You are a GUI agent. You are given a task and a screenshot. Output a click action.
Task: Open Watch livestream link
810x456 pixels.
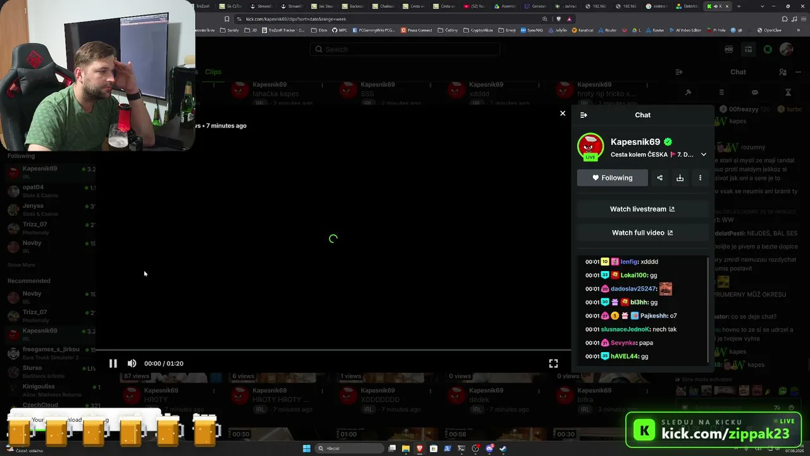[642, 209]
